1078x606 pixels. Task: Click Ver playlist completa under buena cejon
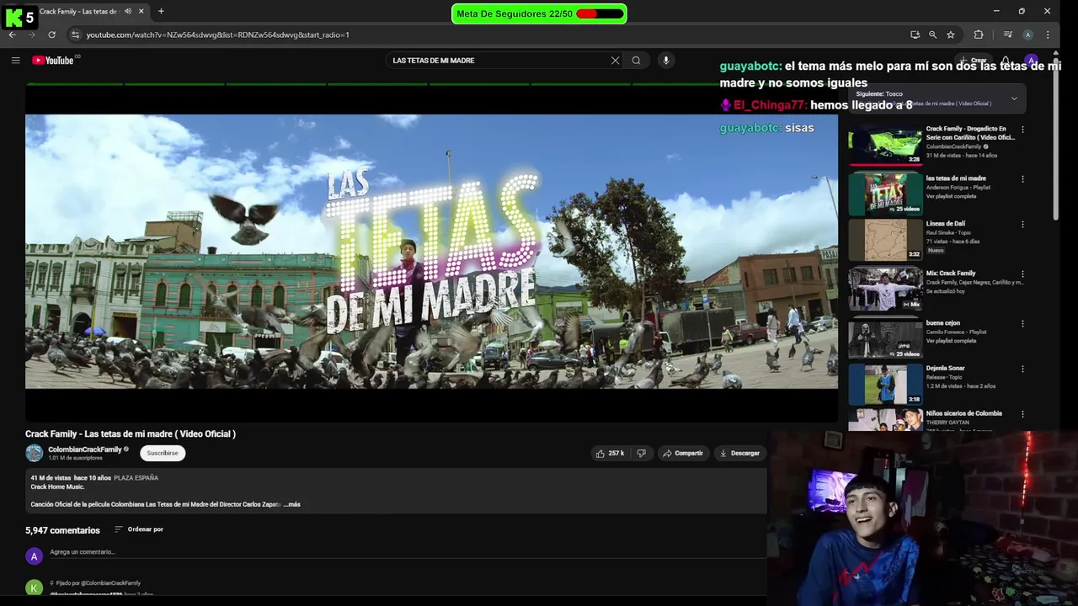pos(951,341)
